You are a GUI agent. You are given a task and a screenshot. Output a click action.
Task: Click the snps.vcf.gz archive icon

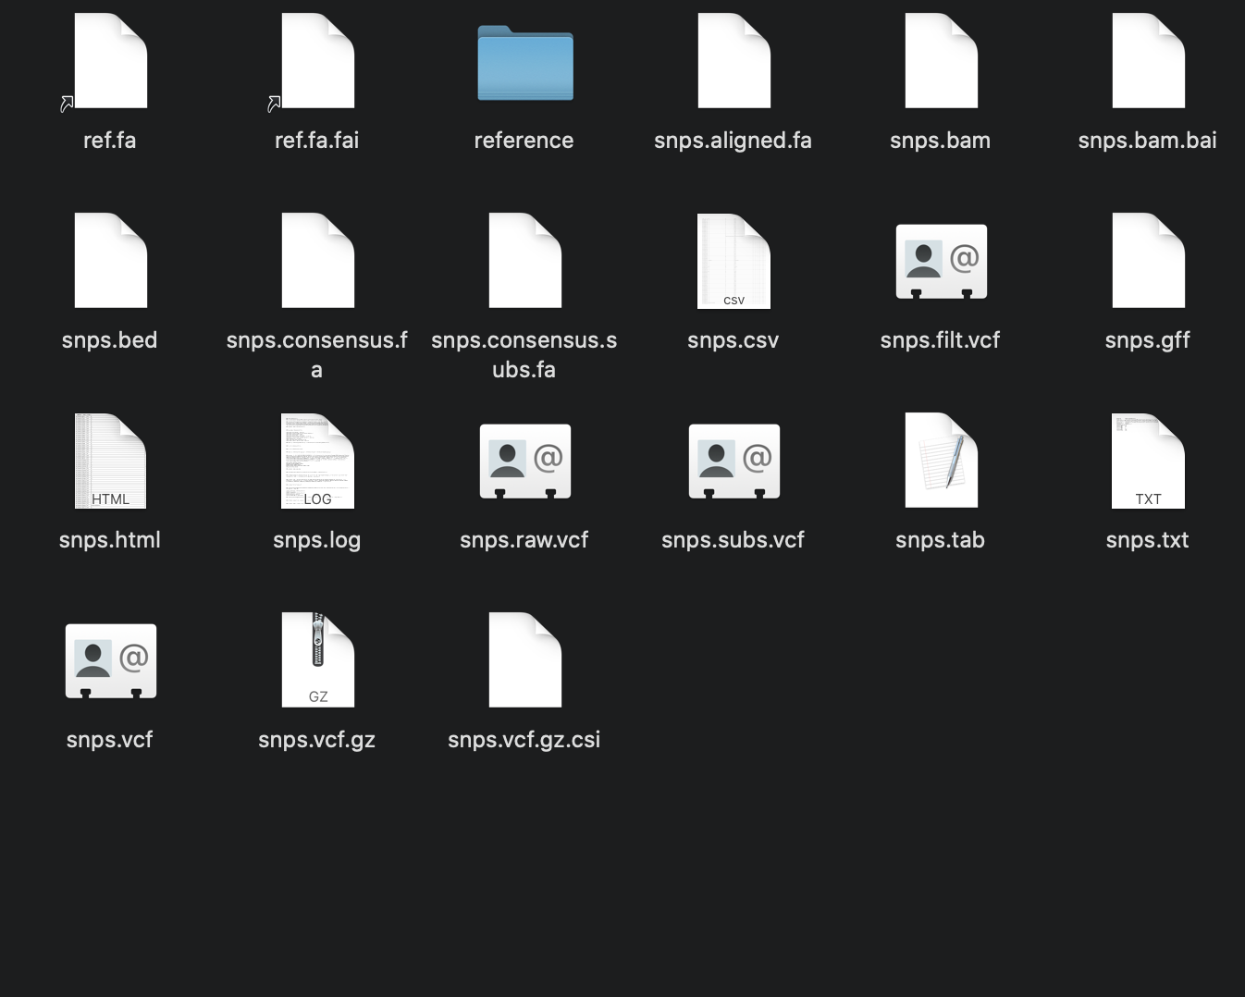coord(316,659)
